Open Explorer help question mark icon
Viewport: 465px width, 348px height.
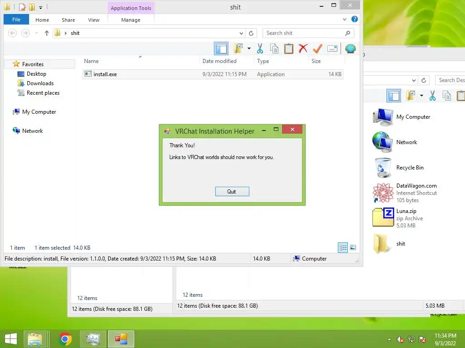tap(354, 19)
